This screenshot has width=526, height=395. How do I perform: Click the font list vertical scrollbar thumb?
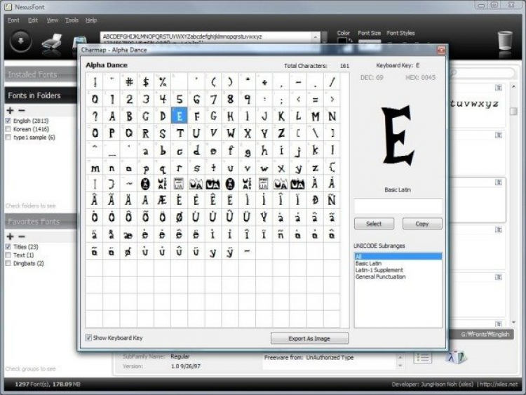[x=513, y=111]
